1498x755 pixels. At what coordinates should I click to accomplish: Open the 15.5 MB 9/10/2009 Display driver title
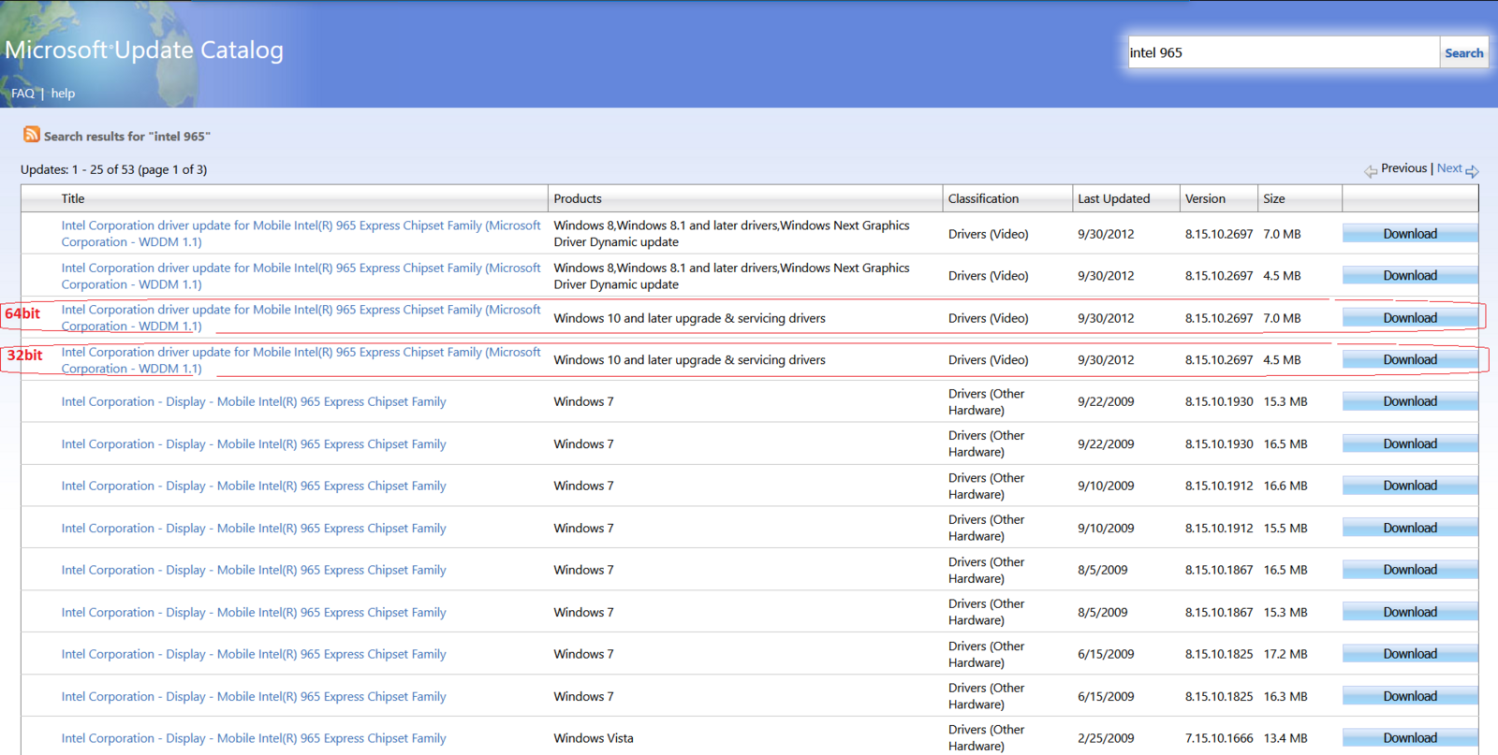pyautogui.click(x=254, y=529)
